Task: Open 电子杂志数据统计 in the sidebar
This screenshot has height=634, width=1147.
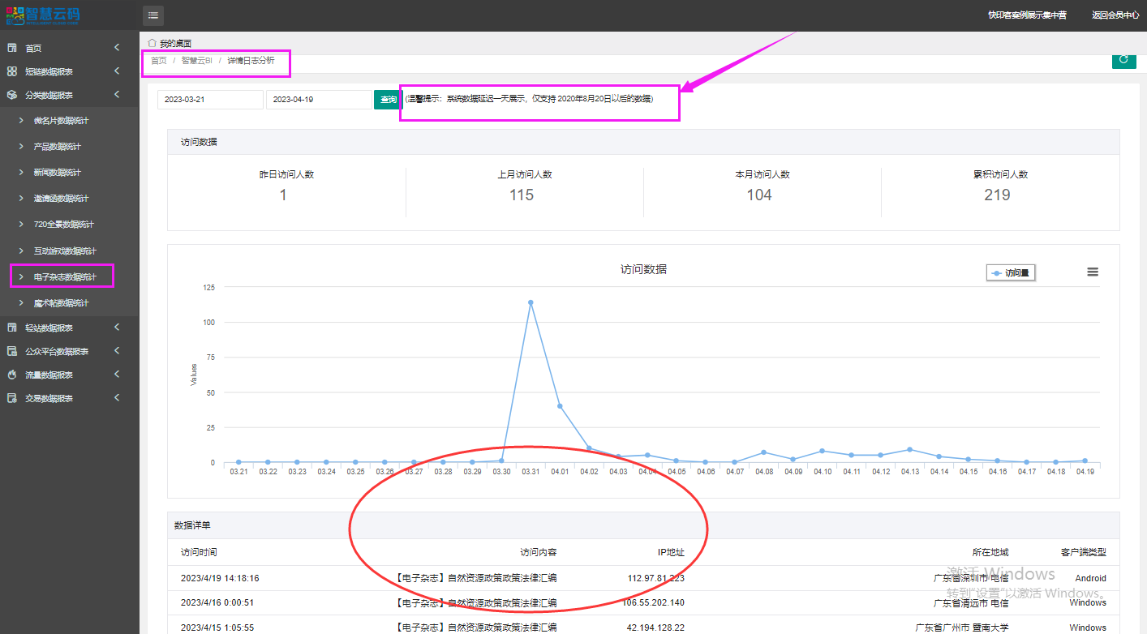Action: (x=65, y=277)
